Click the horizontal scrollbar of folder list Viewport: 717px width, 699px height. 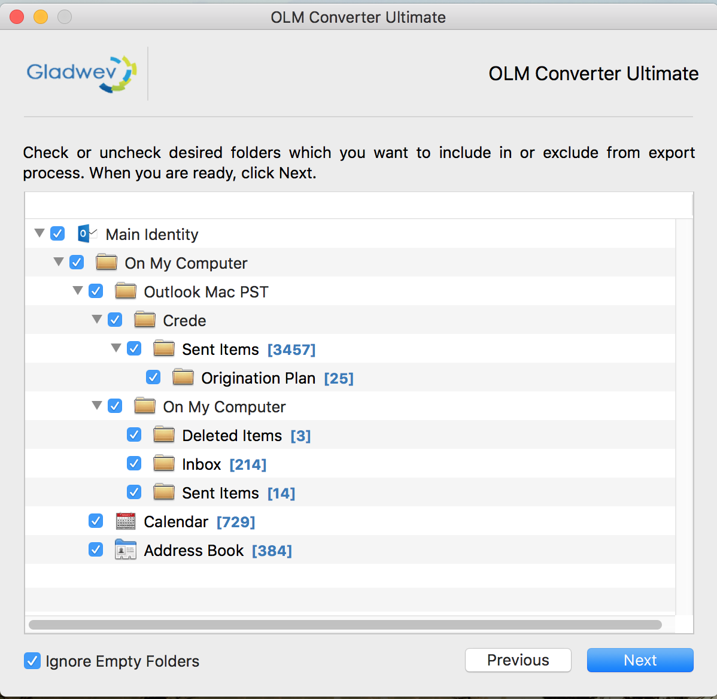tap(345, 624)
